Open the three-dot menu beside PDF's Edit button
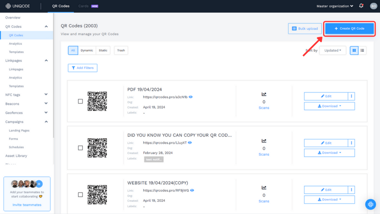 tap(351, 96)
